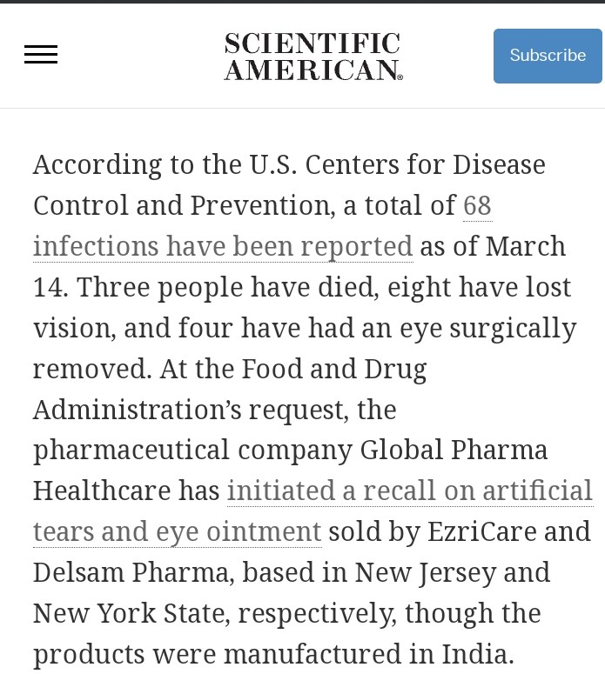Click the "Global Pharma" text
605x674 pixels.
tap(454, 450)
